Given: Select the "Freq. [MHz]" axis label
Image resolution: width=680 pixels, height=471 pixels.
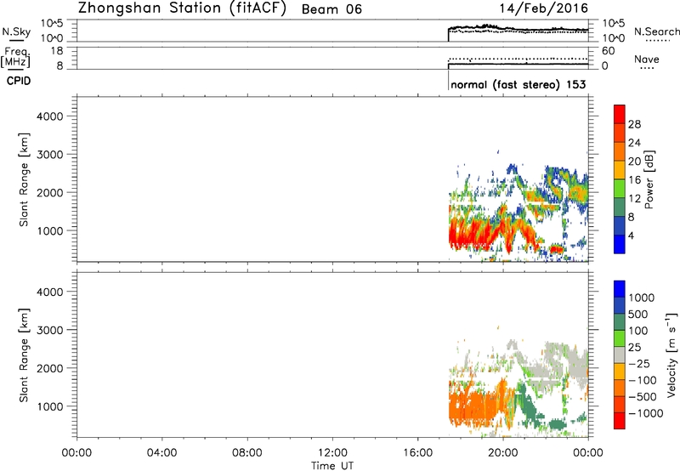Looking at the screenshot, I should click(15, 57).
